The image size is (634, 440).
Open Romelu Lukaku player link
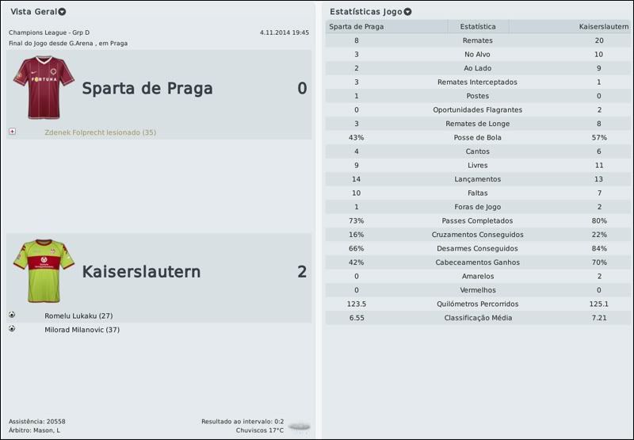click(x=78, y=316)
